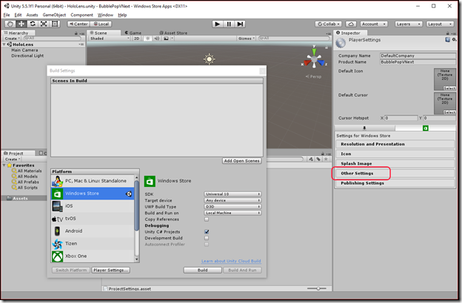
Task: Click Product Name input field
Action: [418, 62]
